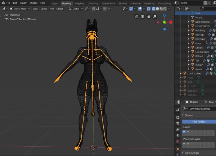Viewport: 216px width, 156px height.
Task: Open the Render menu
Action: pyautogui.click(x=23, y=3)
